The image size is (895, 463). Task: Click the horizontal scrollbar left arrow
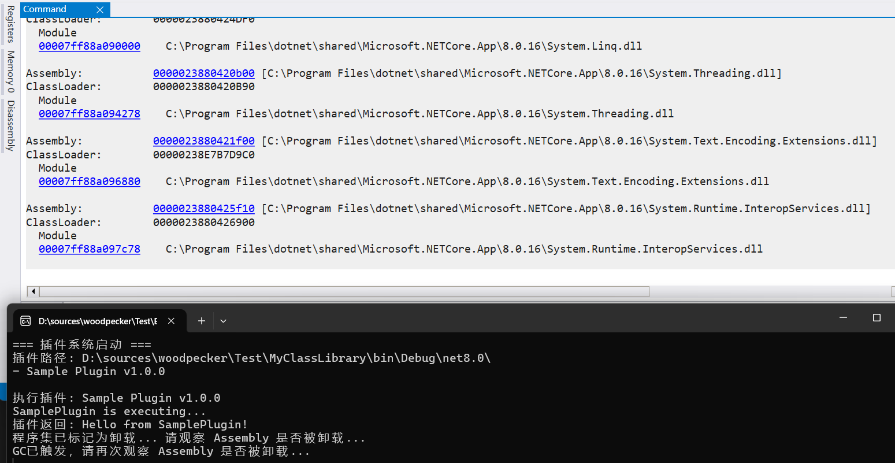pyautogui.click(x=33, y=291)
